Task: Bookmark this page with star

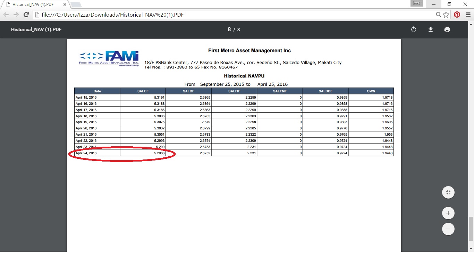Action: (x=446, y=15)
